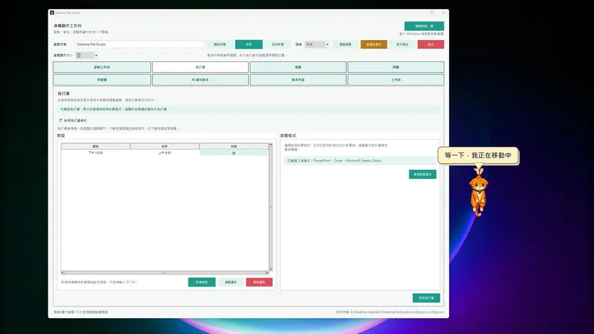
Task: Click the 隱藏桌寵 button
Action: tap(345, 44)
